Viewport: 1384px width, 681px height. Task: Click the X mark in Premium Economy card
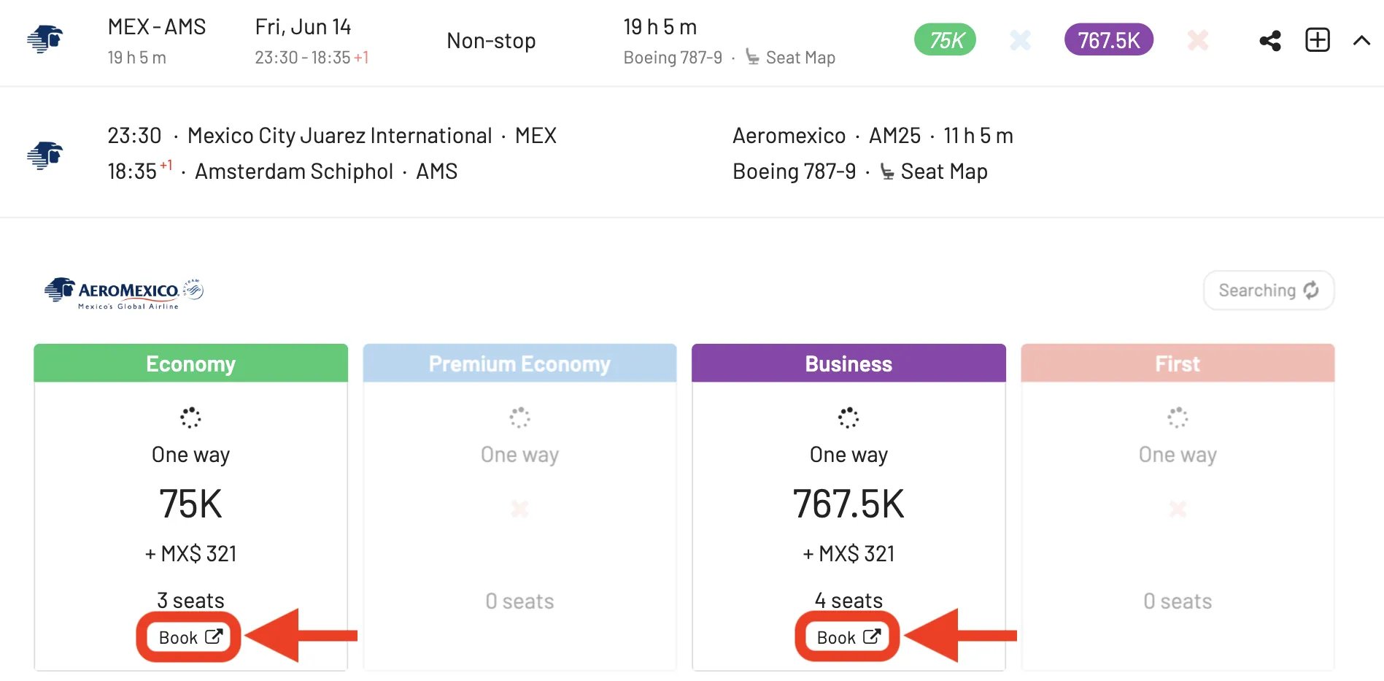pyautogui.click(x=519, y=508)
